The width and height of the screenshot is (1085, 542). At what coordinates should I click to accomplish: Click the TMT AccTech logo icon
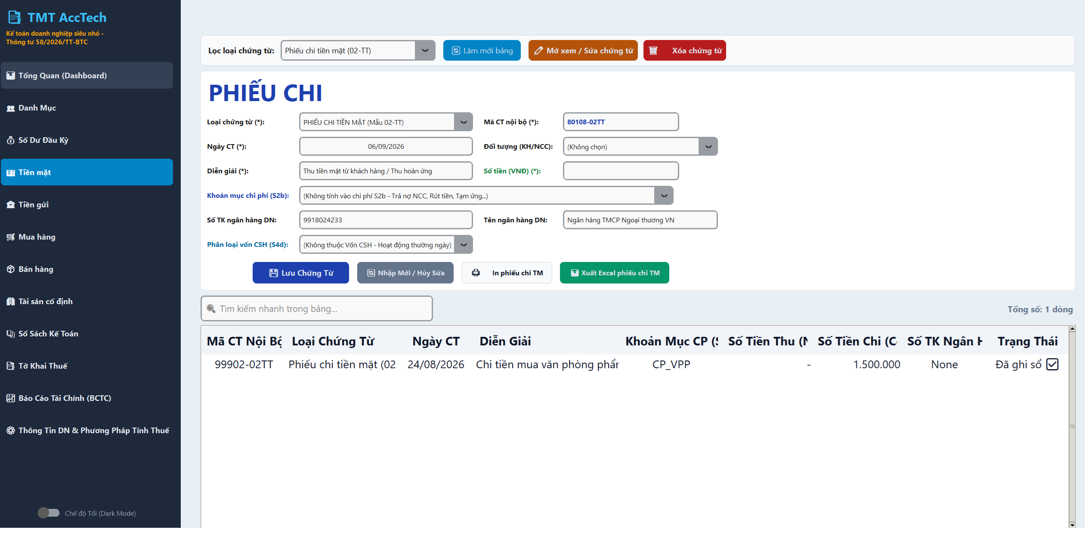[15, 17]
